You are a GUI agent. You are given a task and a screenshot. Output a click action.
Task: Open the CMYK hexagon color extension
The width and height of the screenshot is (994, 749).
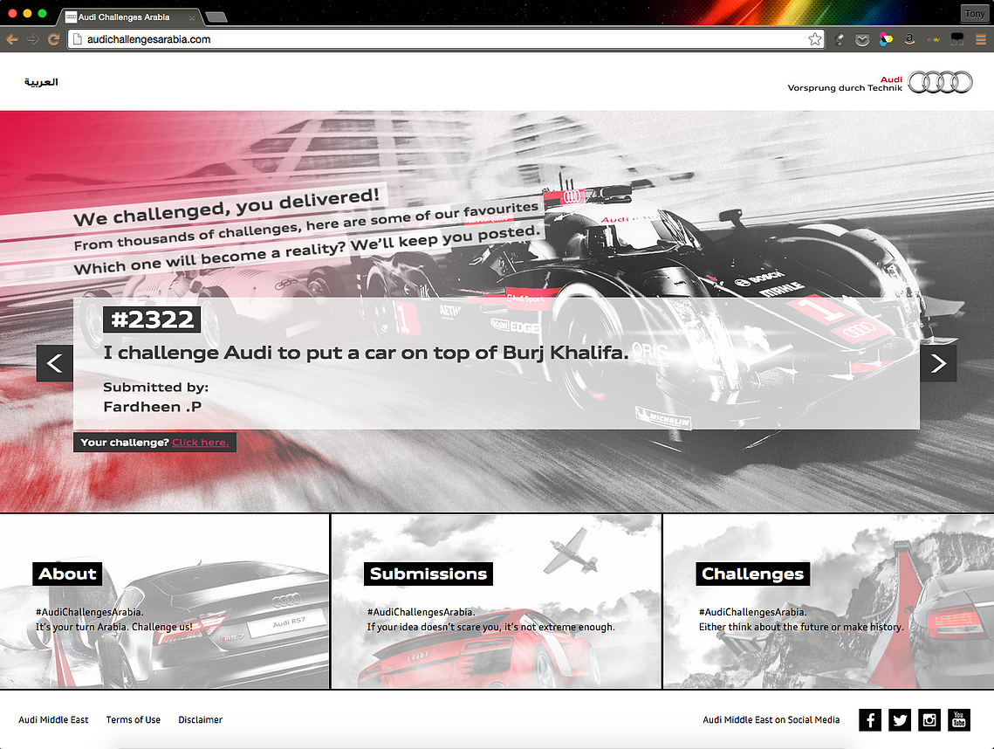(886, 40)
